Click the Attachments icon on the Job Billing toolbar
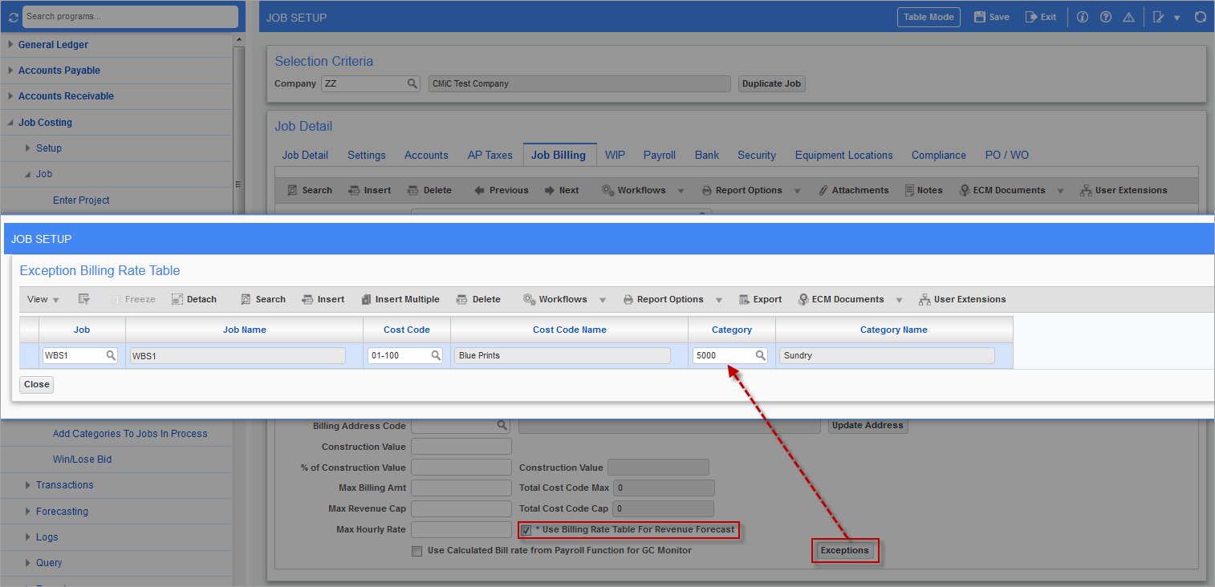This screenshot has width=1215, height=587. pyautogui.click(x=854, y=190)
